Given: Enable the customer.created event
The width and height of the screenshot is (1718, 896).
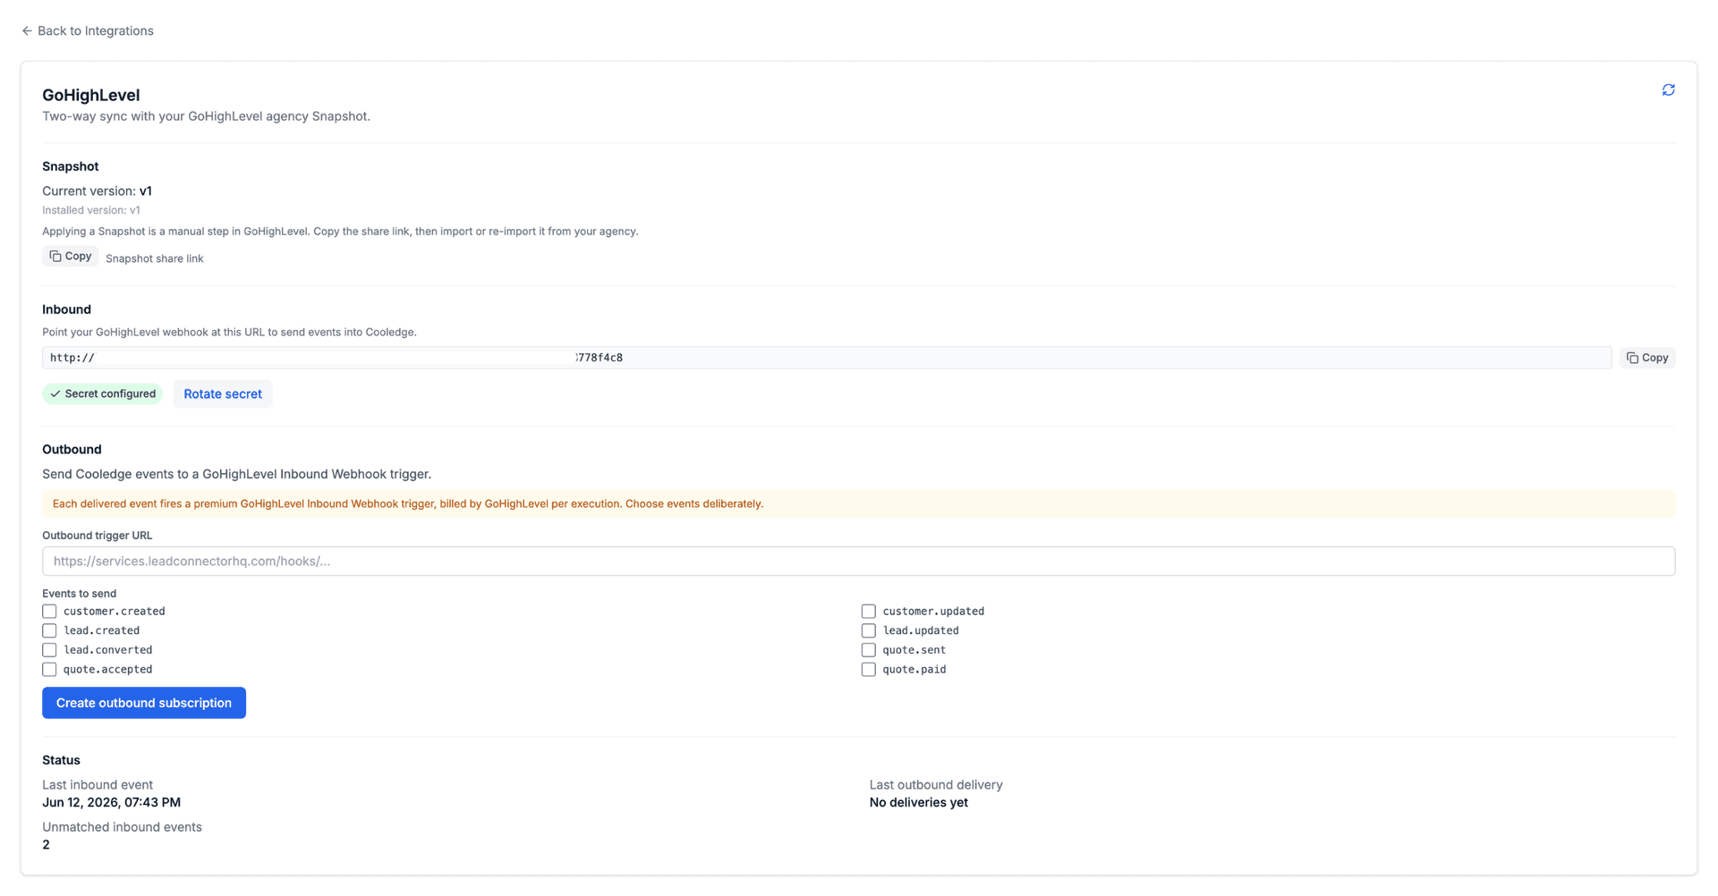Looking at the screenshot, I should [x=49, y=612].
